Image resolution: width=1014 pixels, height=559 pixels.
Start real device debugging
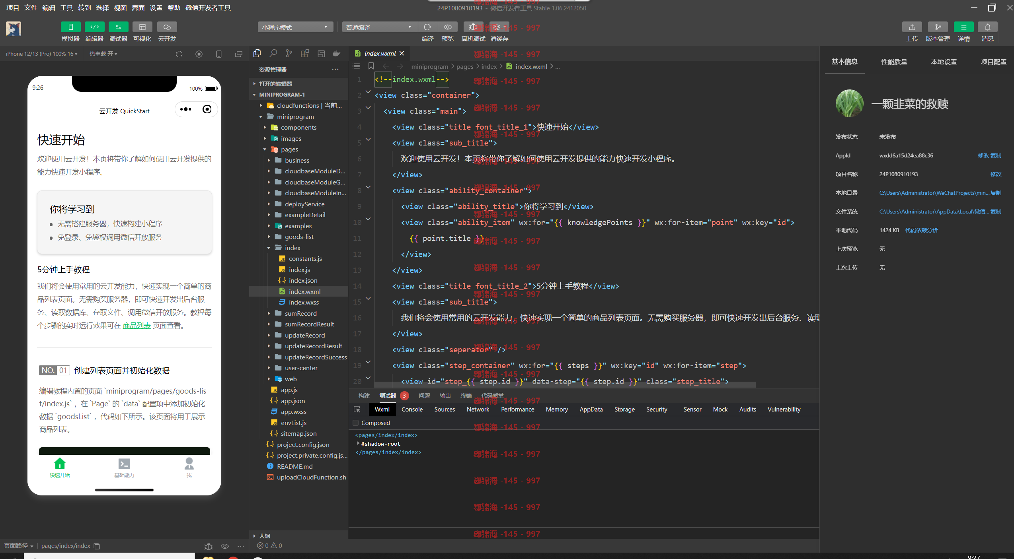(473, 27)
